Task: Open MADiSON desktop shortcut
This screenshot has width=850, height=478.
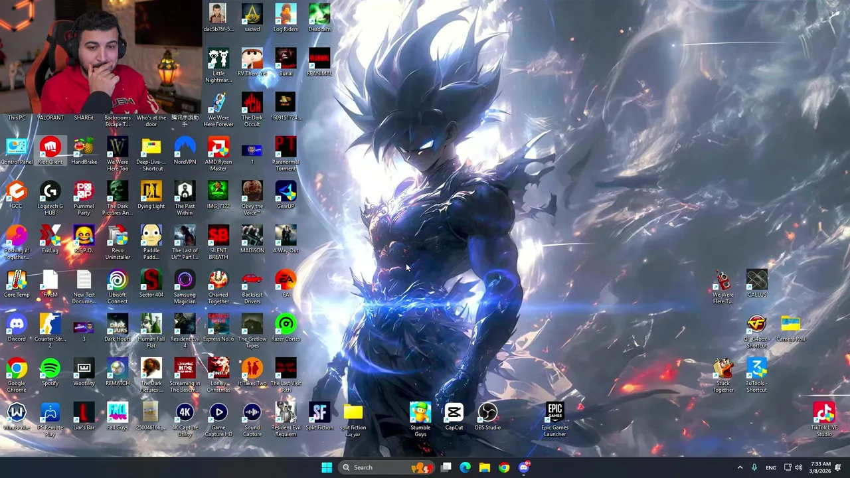Action: pyautogui.click(x=252, y=240)
